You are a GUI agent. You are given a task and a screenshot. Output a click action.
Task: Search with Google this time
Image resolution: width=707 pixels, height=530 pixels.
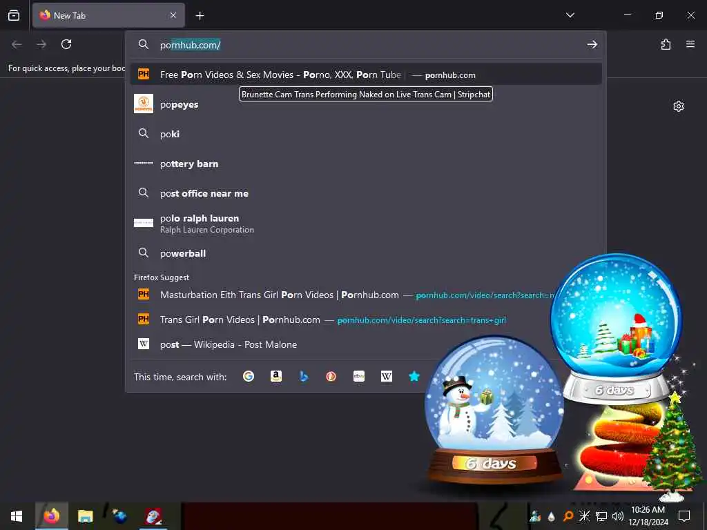(249, 376)
